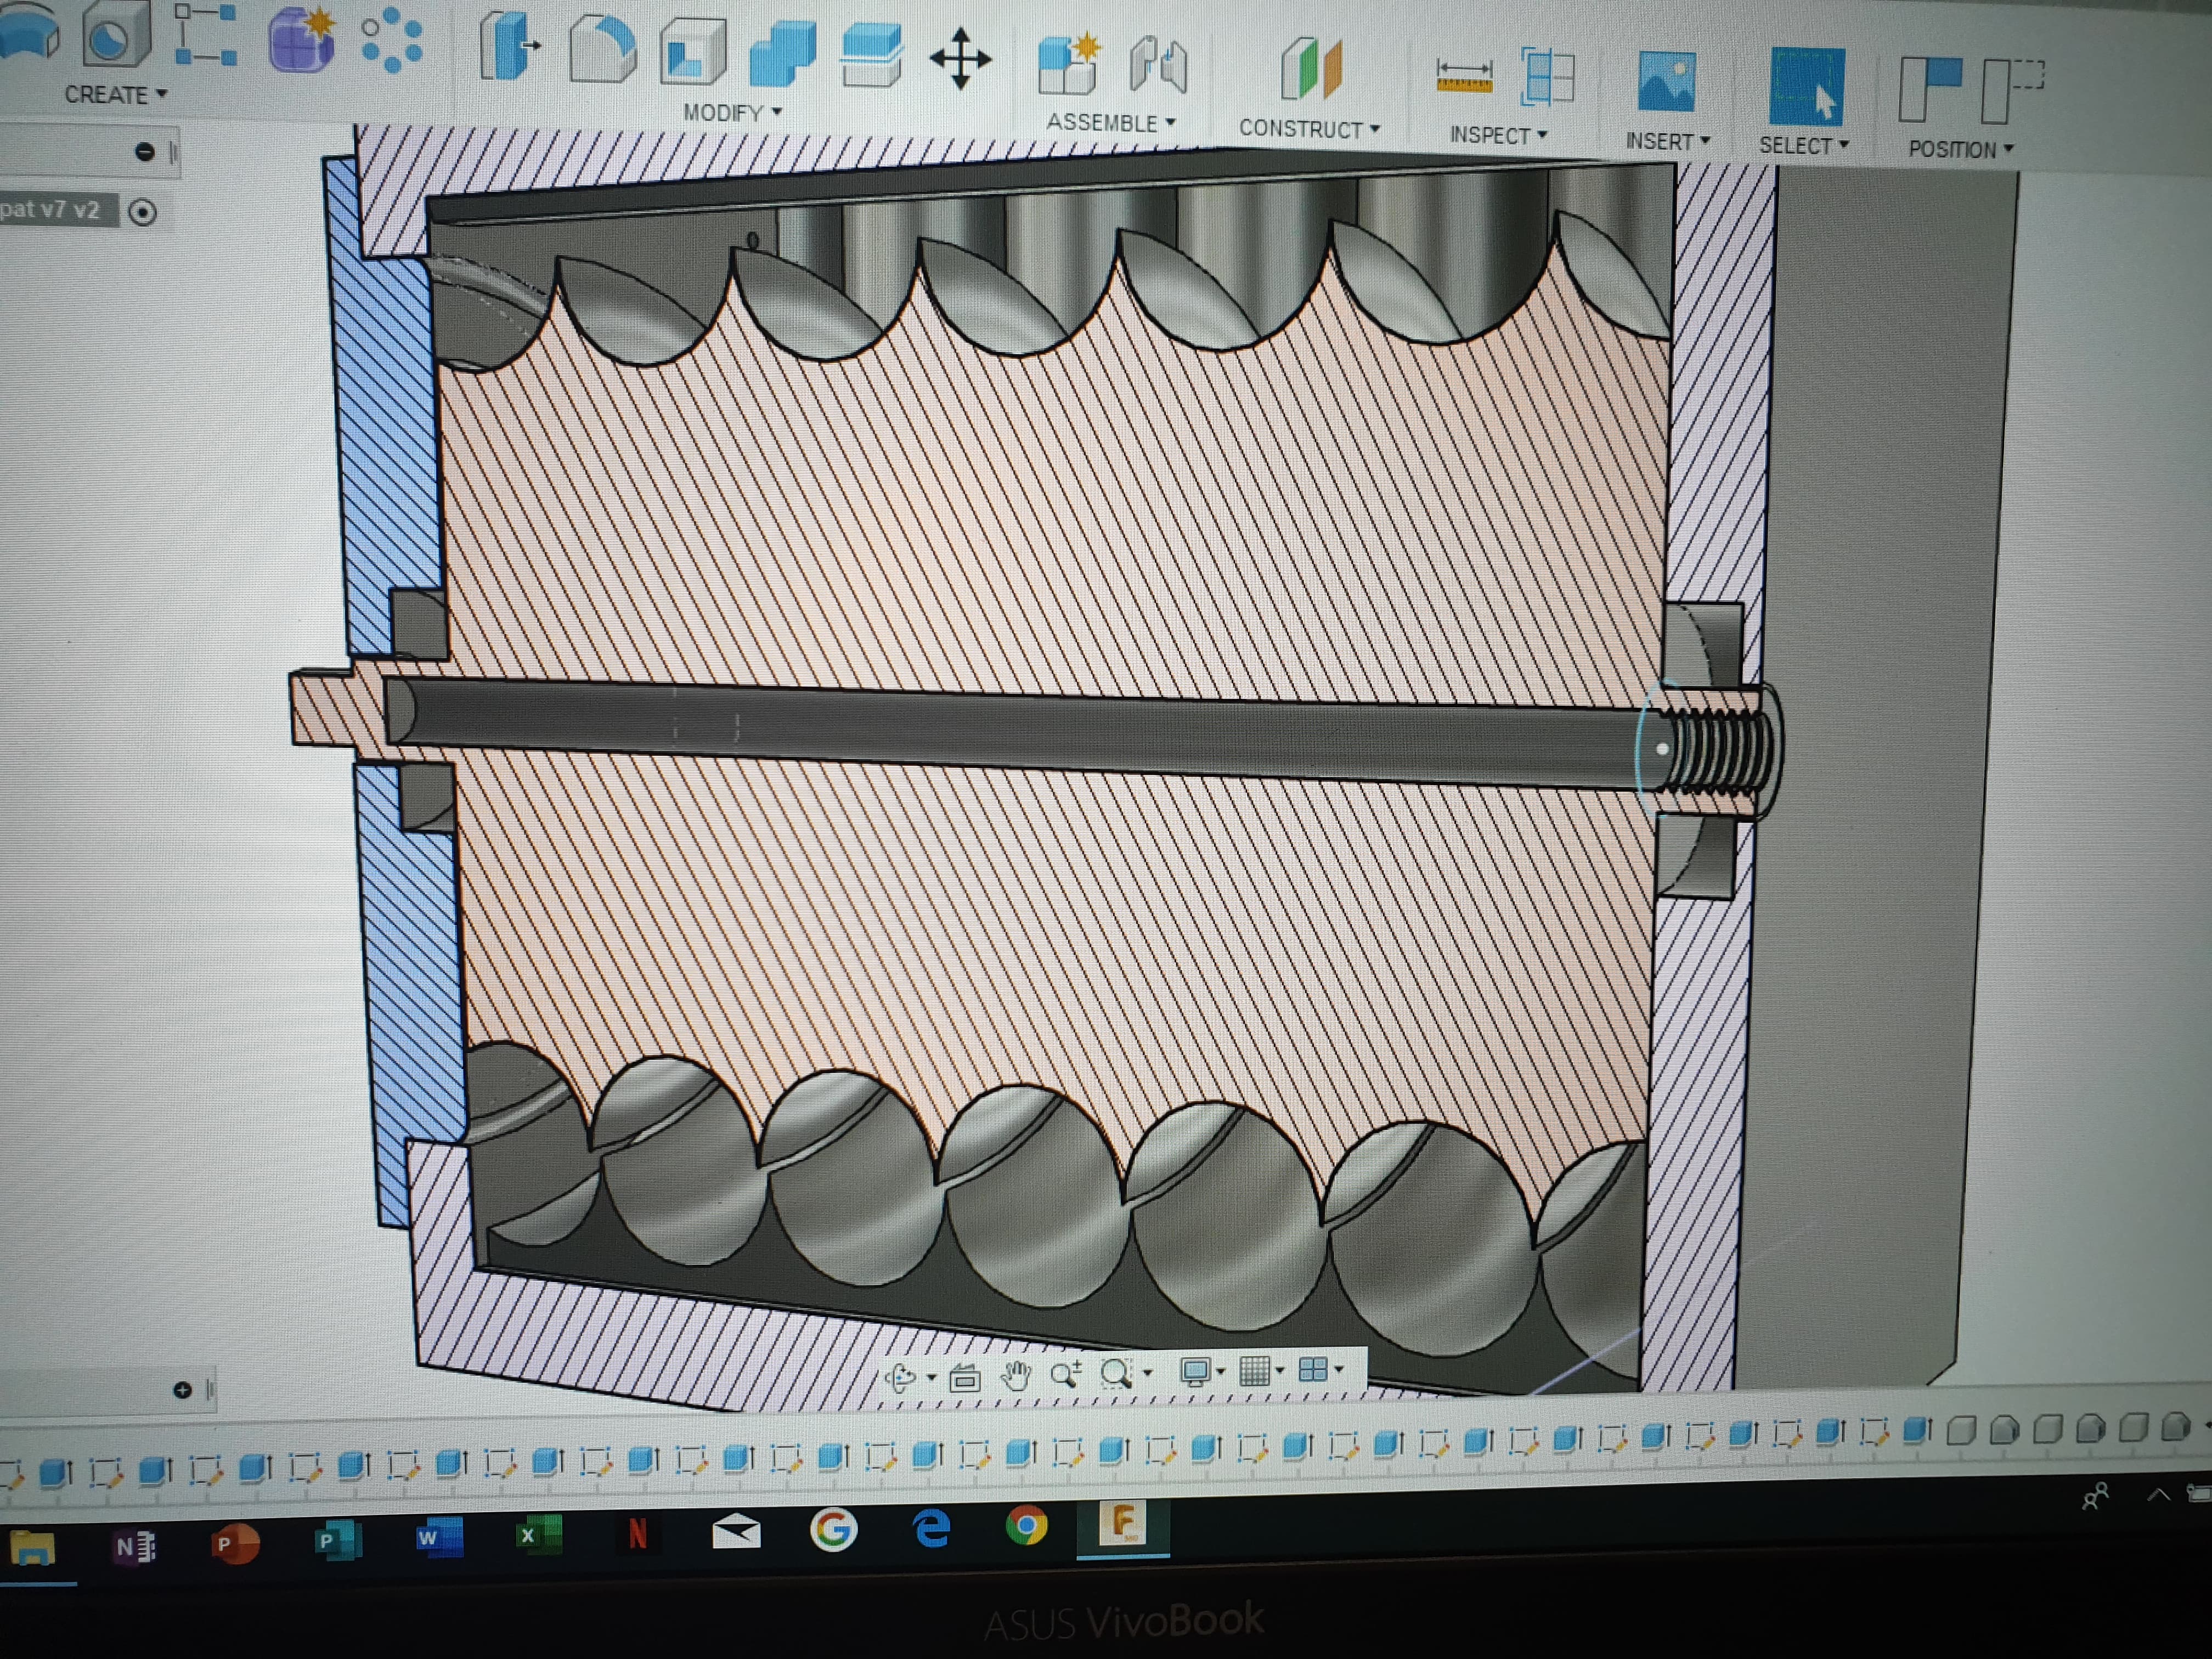The image size is (2212, 1659).
Task: Click the Viewports layout icon
Action: 1312,1369
